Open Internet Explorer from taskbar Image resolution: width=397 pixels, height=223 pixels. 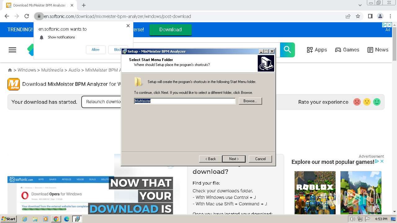[x=25, y=219]
